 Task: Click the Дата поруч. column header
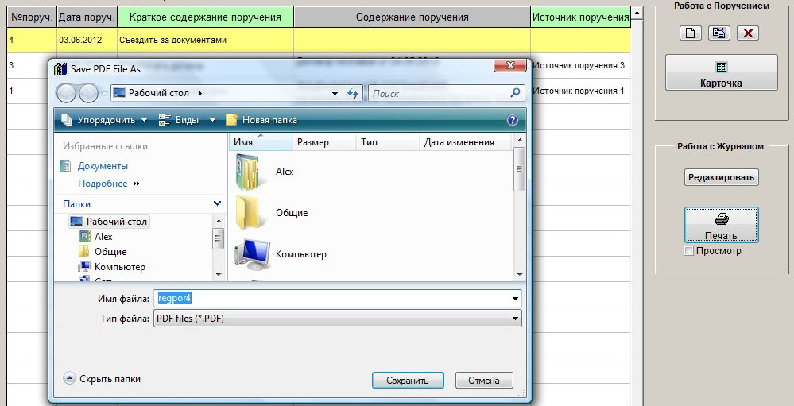[87, 17]
